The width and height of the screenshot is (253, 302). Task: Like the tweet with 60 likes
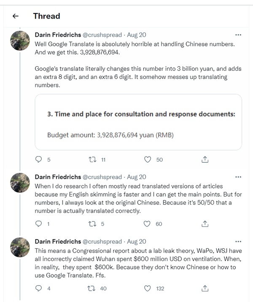pyautogui.click(x=148, y=224)
